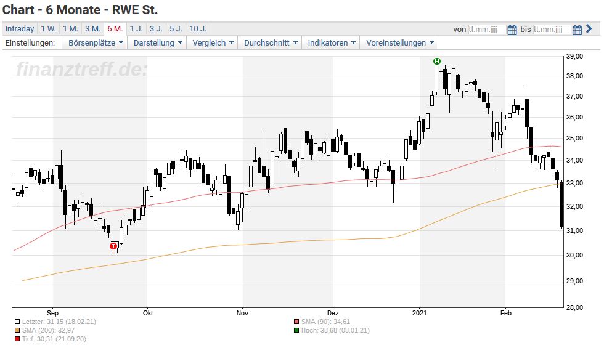The height and width of the screenshot is (348, 604).
Task: Click the 'Einstellungen:' label
Action: (x=30, y=42)
